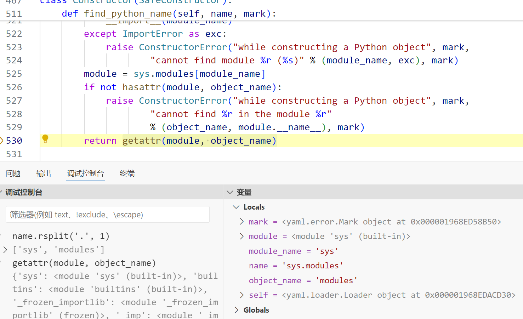Click the debug execution arrow at line 530

(1, 141)
